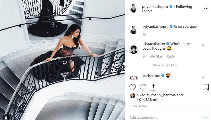211x120 pixels.
Task: Show tagged people icon on the photo
Action: (x=6, y=118)
